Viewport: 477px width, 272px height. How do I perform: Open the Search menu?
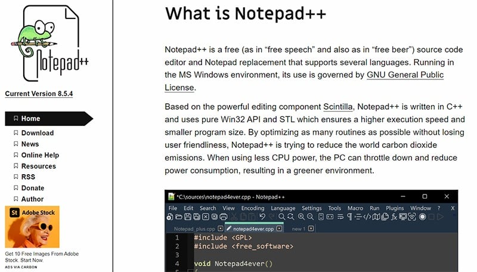(x=207, y=208)
